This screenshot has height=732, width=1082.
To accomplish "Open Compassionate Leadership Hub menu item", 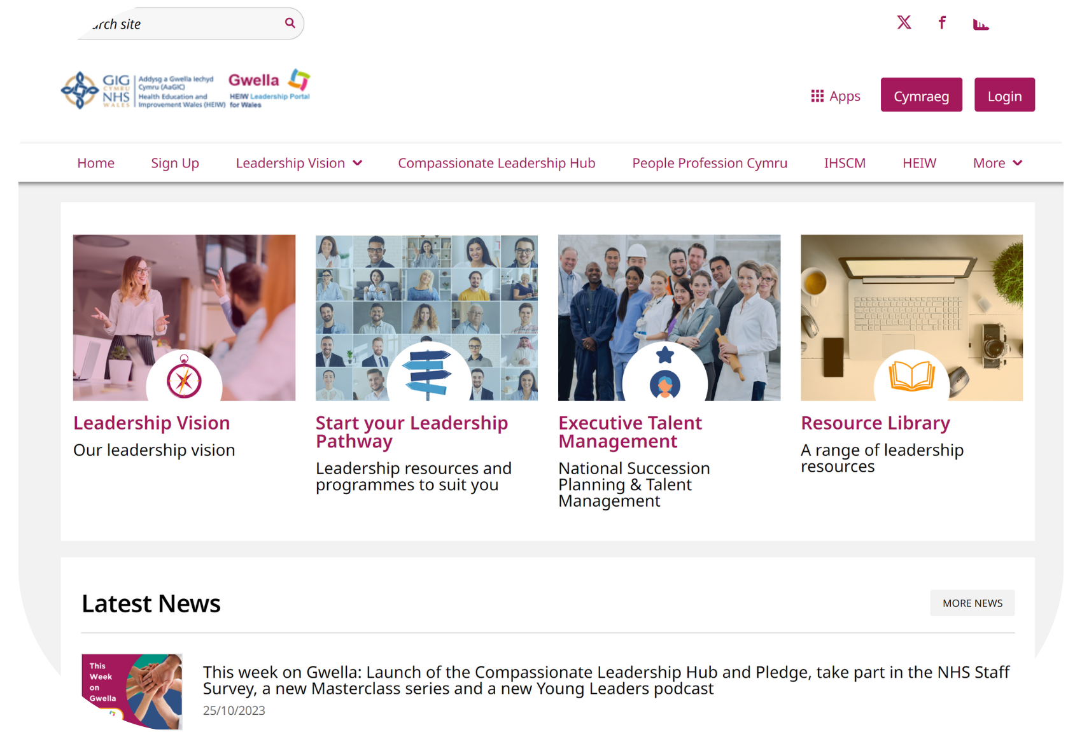I will 496,163.
